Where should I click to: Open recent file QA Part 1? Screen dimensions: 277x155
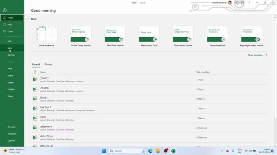[x=149, y=109]
